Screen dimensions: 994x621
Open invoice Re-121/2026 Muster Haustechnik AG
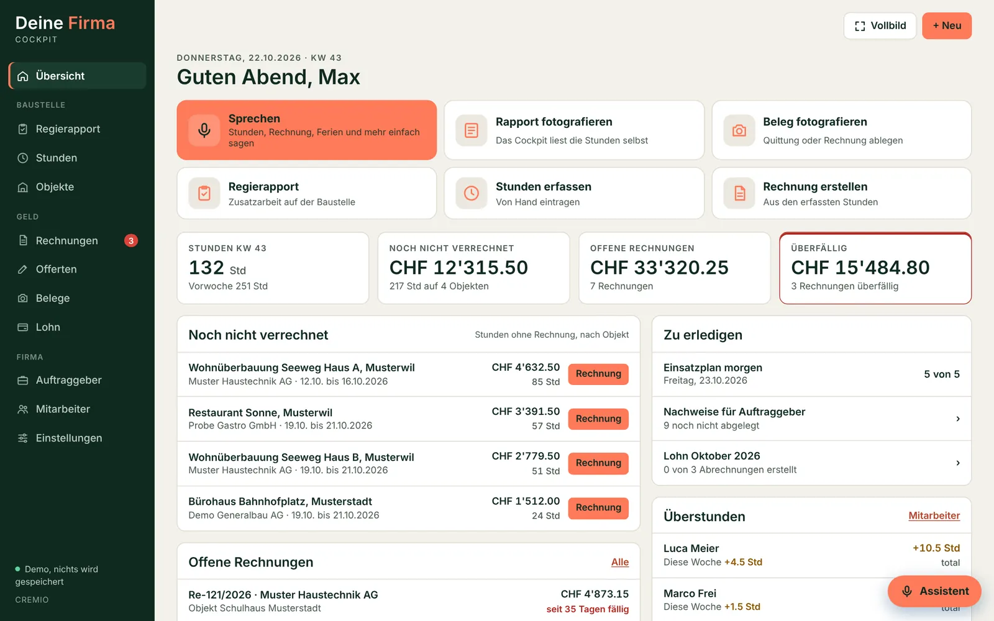coord(409,601)
